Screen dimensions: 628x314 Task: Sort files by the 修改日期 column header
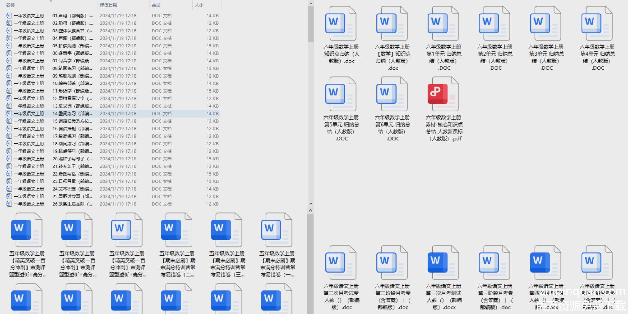tap(109, 5)
